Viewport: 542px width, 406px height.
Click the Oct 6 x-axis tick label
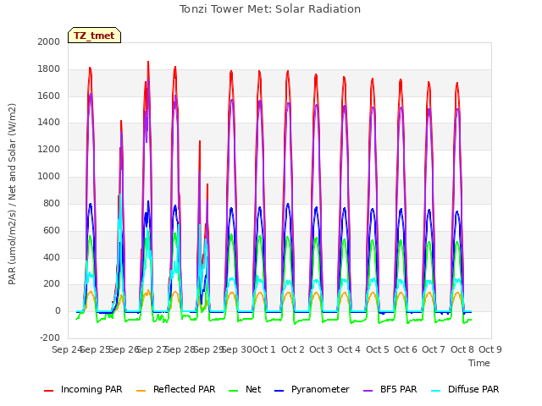(x=406, y=349)
